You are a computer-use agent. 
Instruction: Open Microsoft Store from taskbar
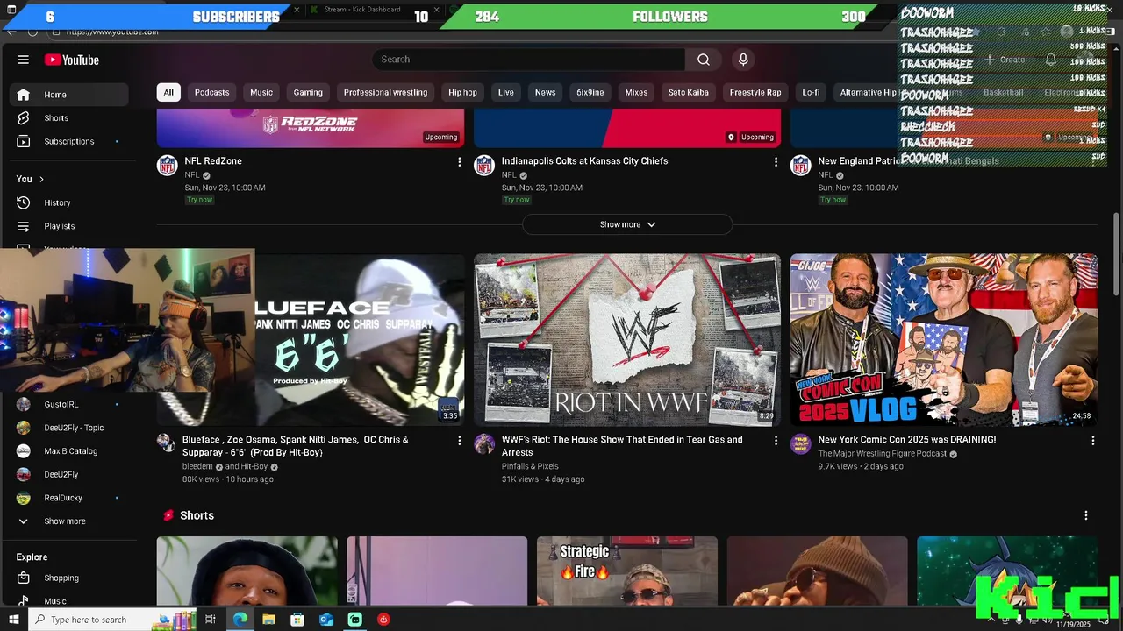[x=297, y=620]
